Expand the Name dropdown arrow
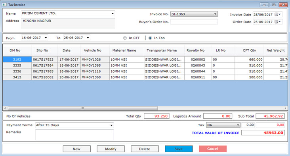This screenshot has height=156, width=290. [x=113, y=13]
